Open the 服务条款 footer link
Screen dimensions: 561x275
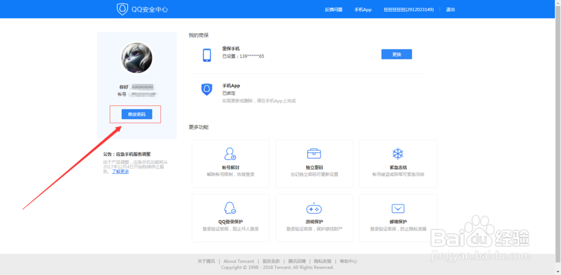[271, 261]
